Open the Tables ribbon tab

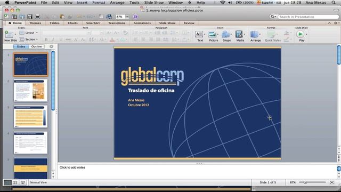pos(54,23)
